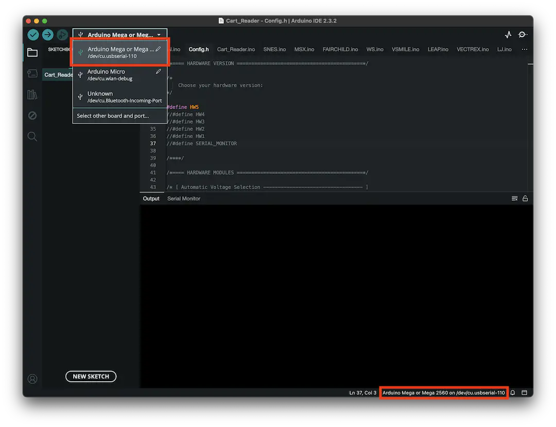
Task: Click the //#define HW4 code line
Action: (185, 115)
